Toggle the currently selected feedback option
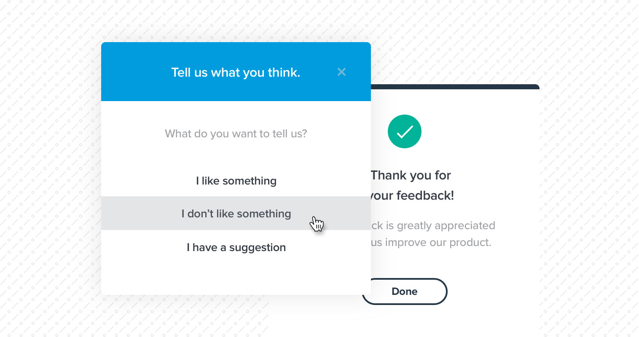This screenshot has height=337, width=639. pos(236,214)
